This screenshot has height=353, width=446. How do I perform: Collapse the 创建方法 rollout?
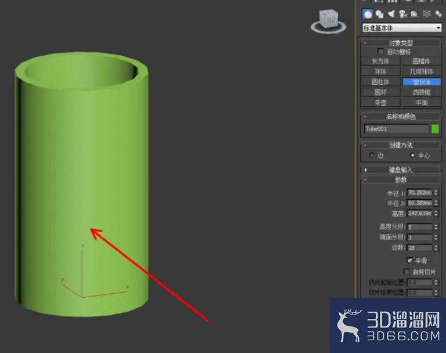coord(401,145)
